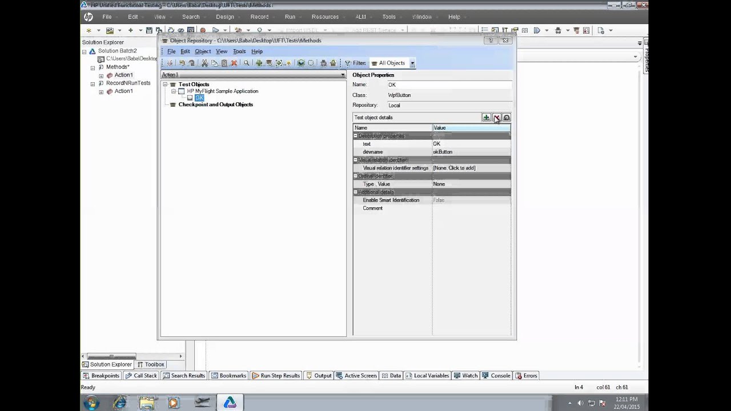
Task: Collapse Description properties section
Action: point(356,136)
